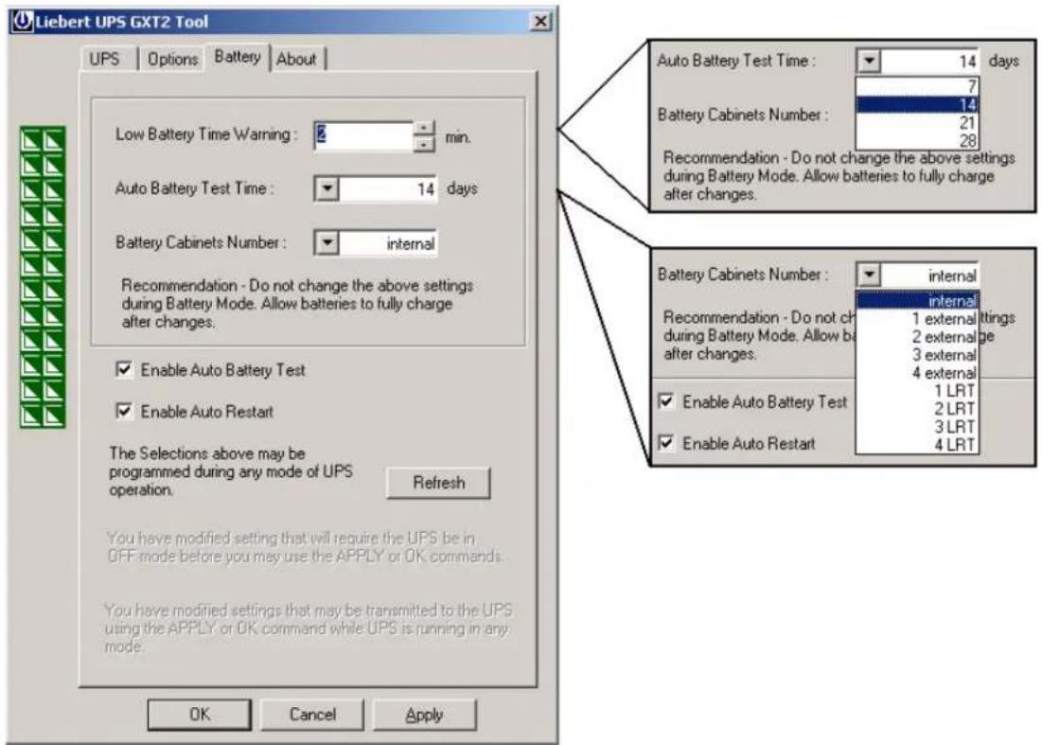Select 1 LRT in cabinets list
The width and height of the screenshot is (1042, 745).
(917, 391)
